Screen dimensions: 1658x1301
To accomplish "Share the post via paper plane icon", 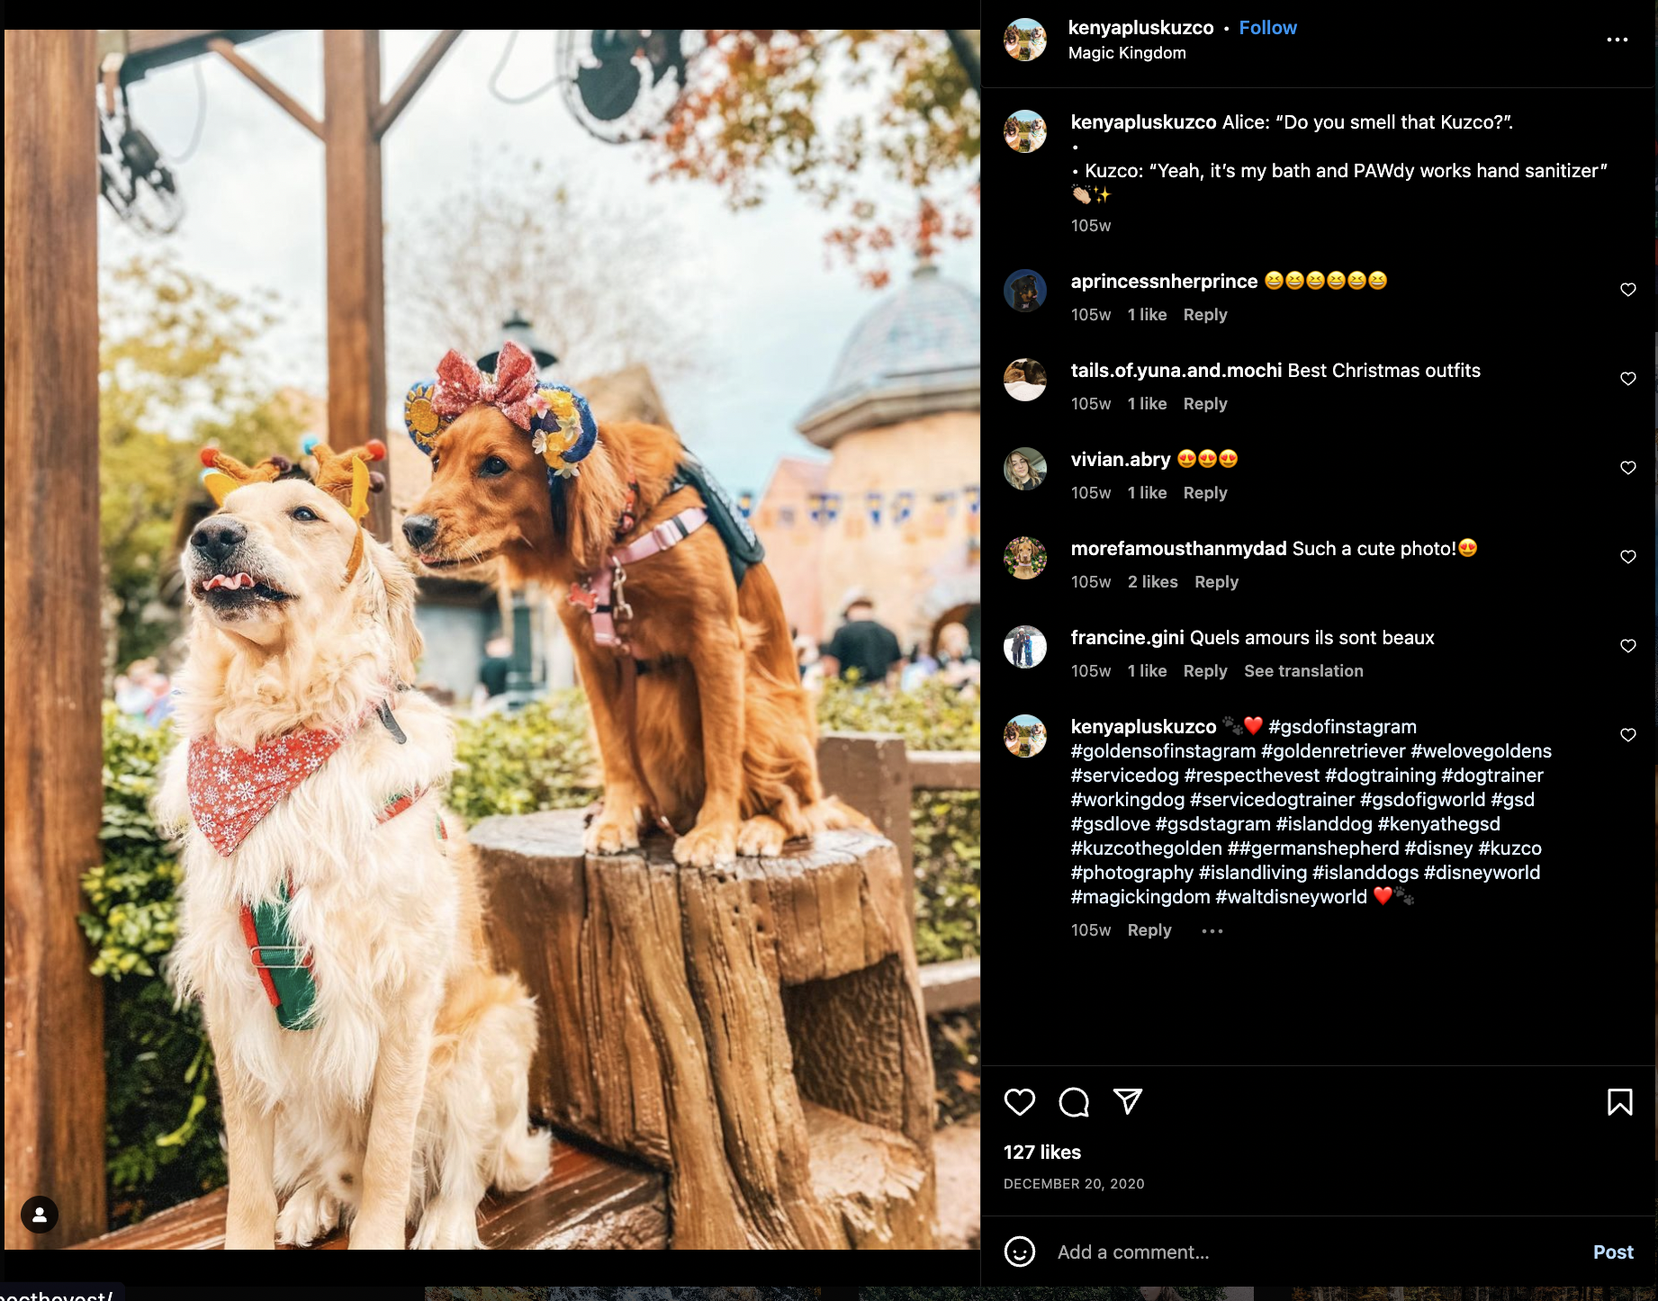I will pos(1128,1101).
